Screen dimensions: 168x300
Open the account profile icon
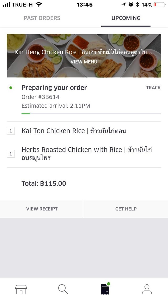pos(147,289)
